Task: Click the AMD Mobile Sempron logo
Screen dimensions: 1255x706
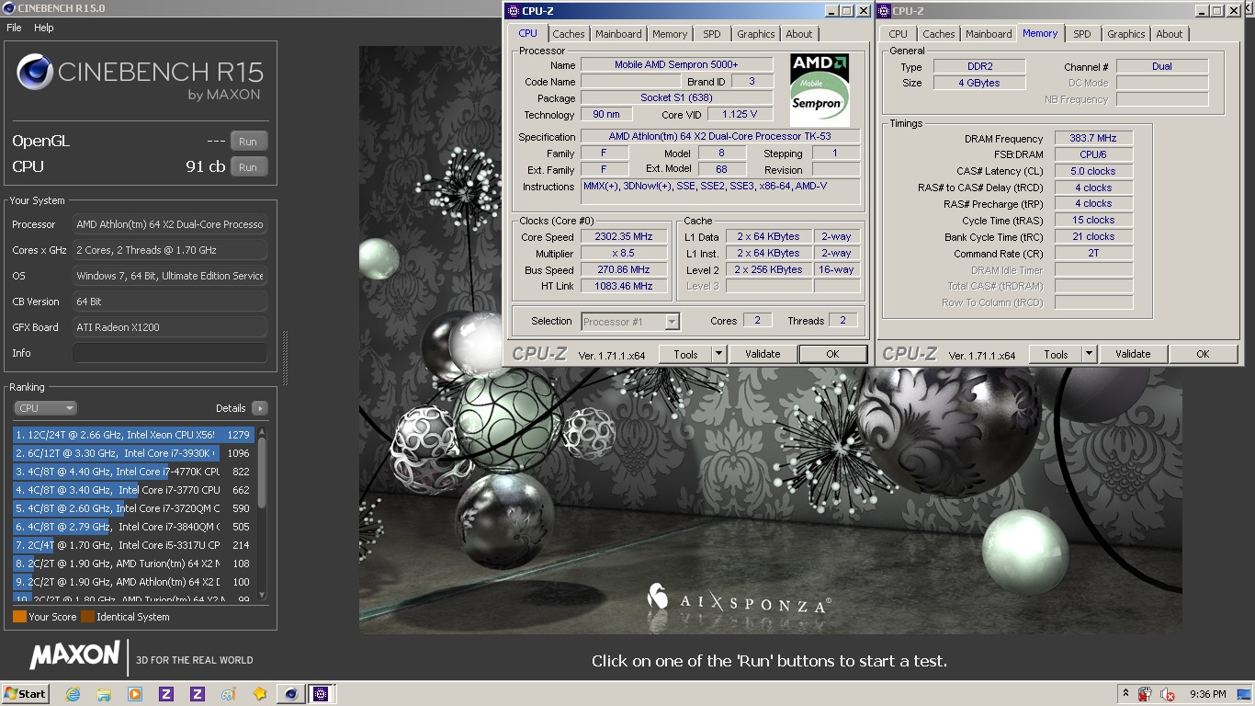Action: (x=820, y=89)
